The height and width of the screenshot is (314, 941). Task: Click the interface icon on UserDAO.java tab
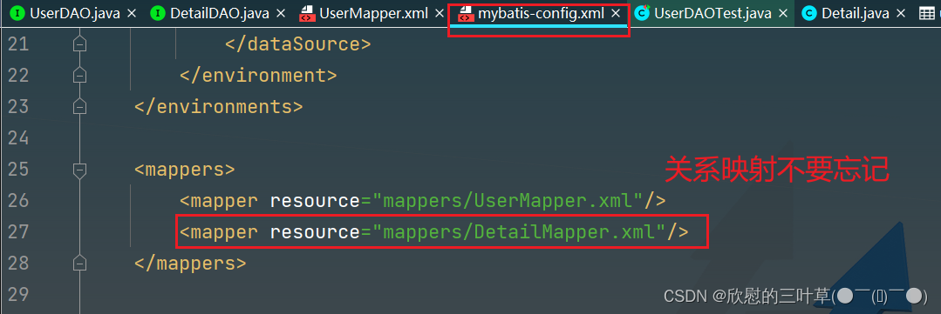18,13
